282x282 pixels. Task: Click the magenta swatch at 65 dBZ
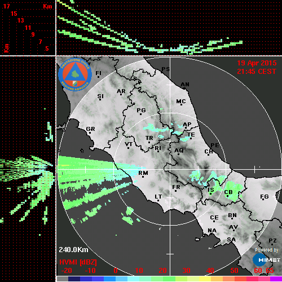tap(276, 279)
